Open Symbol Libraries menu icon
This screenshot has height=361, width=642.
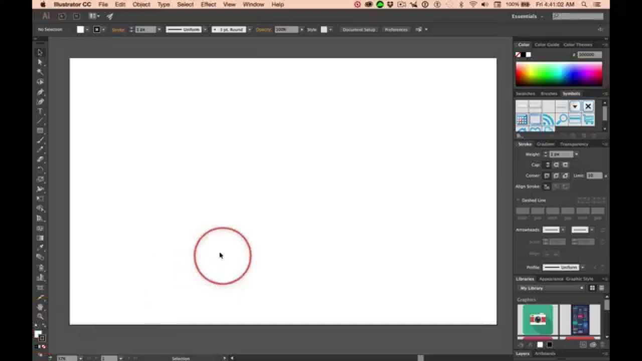tap(520, 135)
